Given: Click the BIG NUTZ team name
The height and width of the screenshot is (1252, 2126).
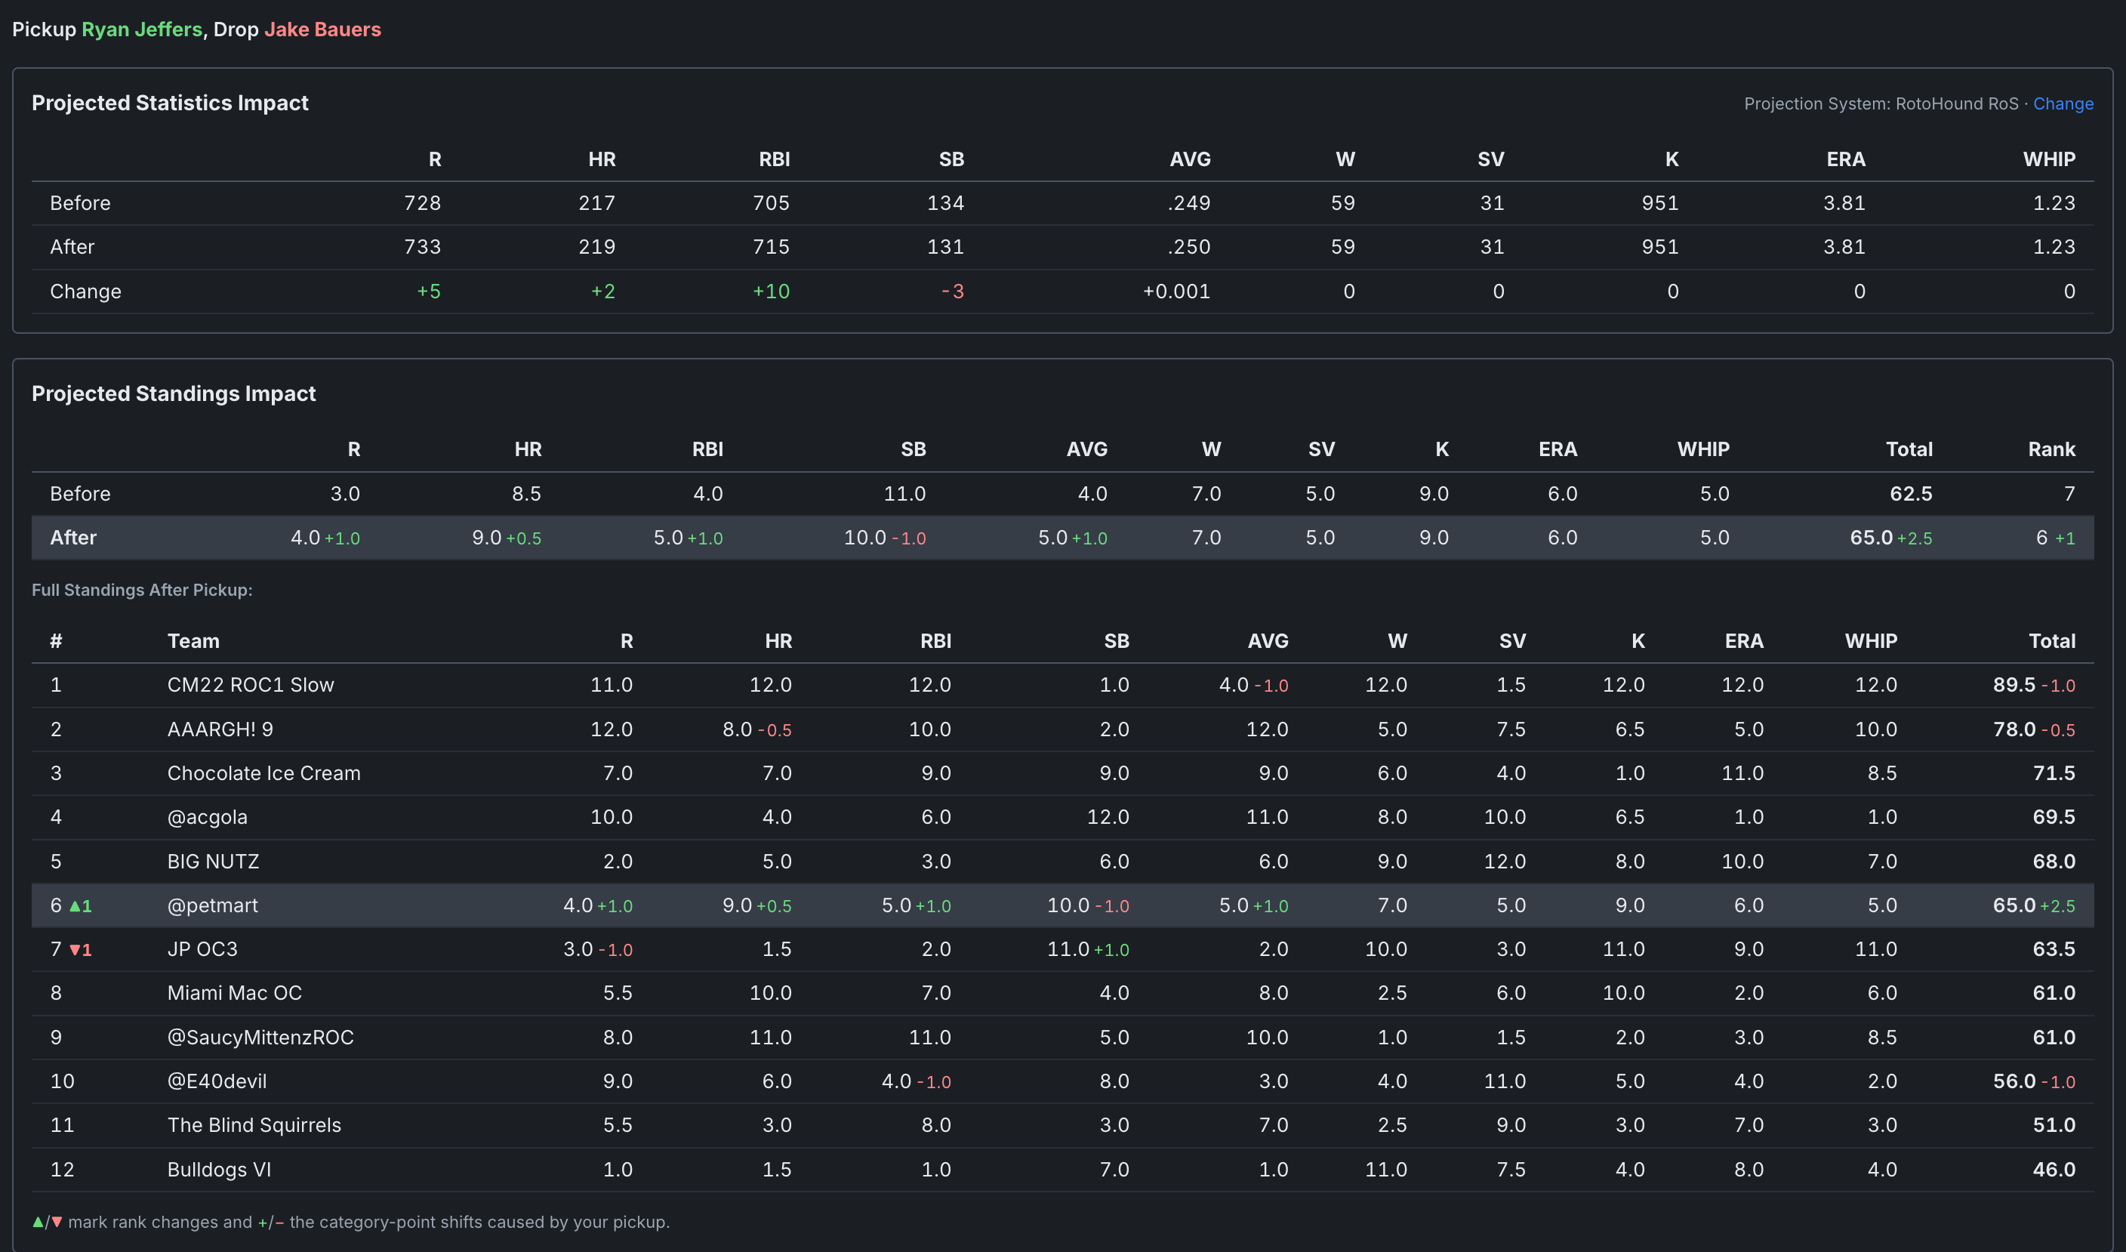Looking at the screenshot, I should [x=214, y=862].
